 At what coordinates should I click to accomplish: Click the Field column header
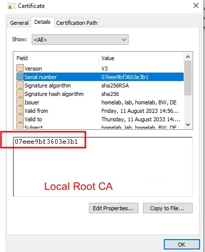click(x=22, y=58)
